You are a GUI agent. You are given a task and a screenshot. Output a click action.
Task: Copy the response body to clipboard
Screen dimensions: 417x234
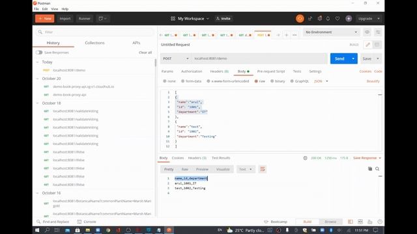pos(370,169)
